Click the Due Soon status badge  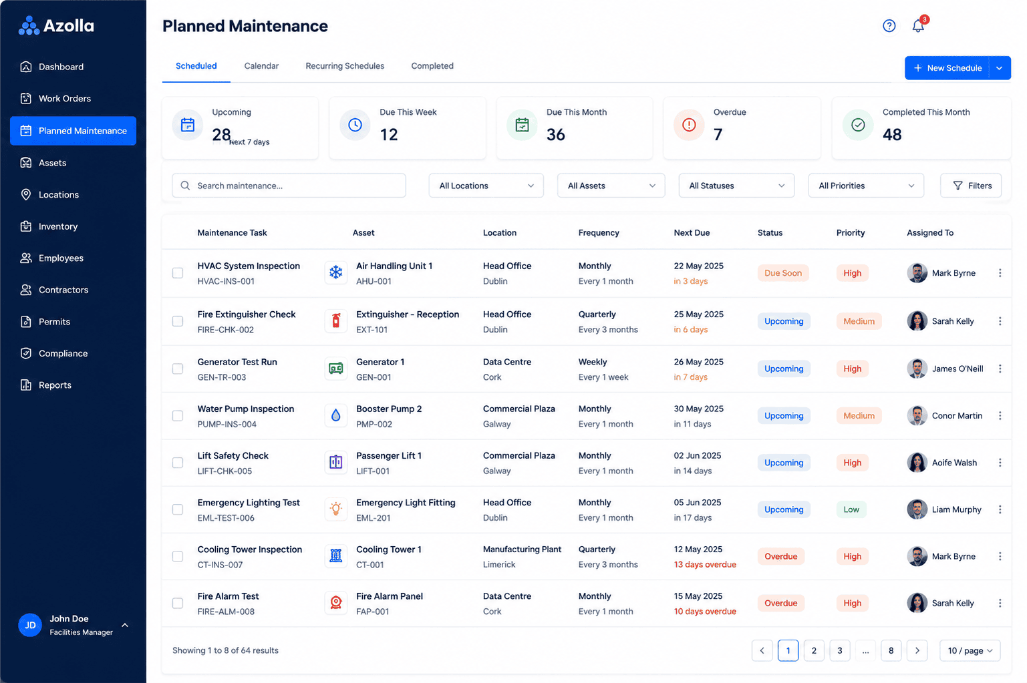point(783,273)
